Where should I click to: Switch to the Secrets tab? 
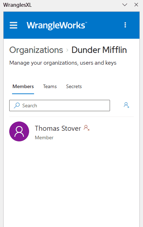[x=74, y=87]
